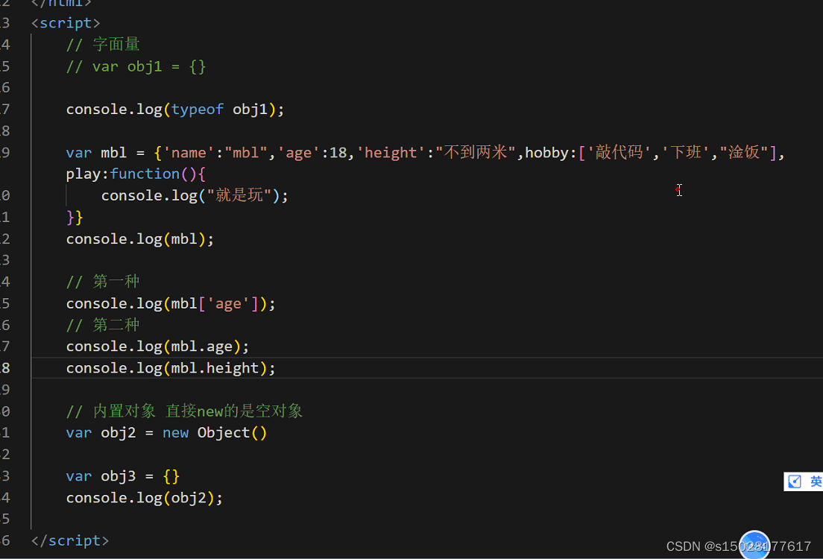823x559 pixels.
Task: Click the typeof keyword on the console.log line
Action: point(197,109)
